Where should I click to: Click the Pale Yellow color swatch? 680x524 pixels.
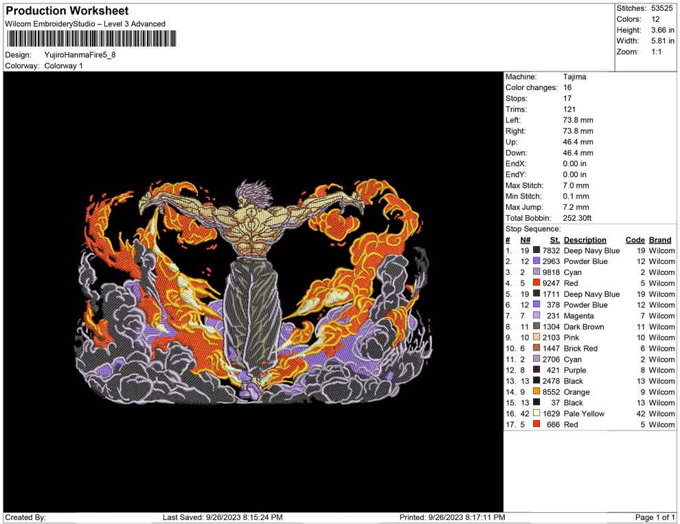(x=536, y=414)
